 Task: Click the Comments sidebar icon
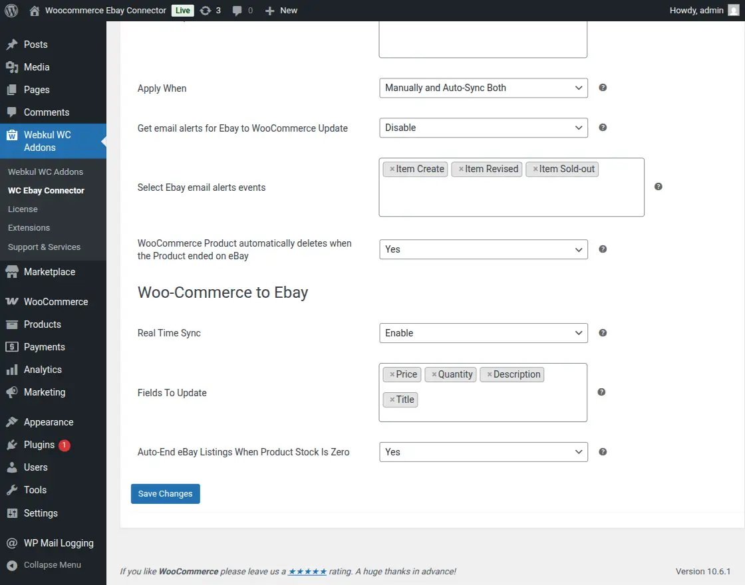[12, 112]
